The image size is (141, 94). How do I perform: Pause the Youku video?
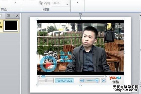point(46,81)
